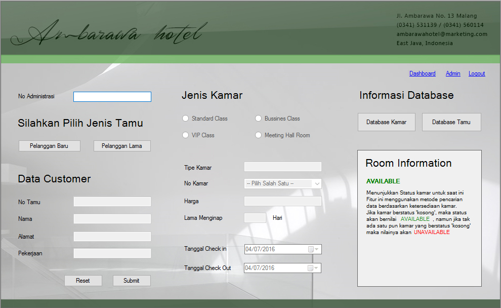
Task: Submit the customer form
Action: [132, 281]
